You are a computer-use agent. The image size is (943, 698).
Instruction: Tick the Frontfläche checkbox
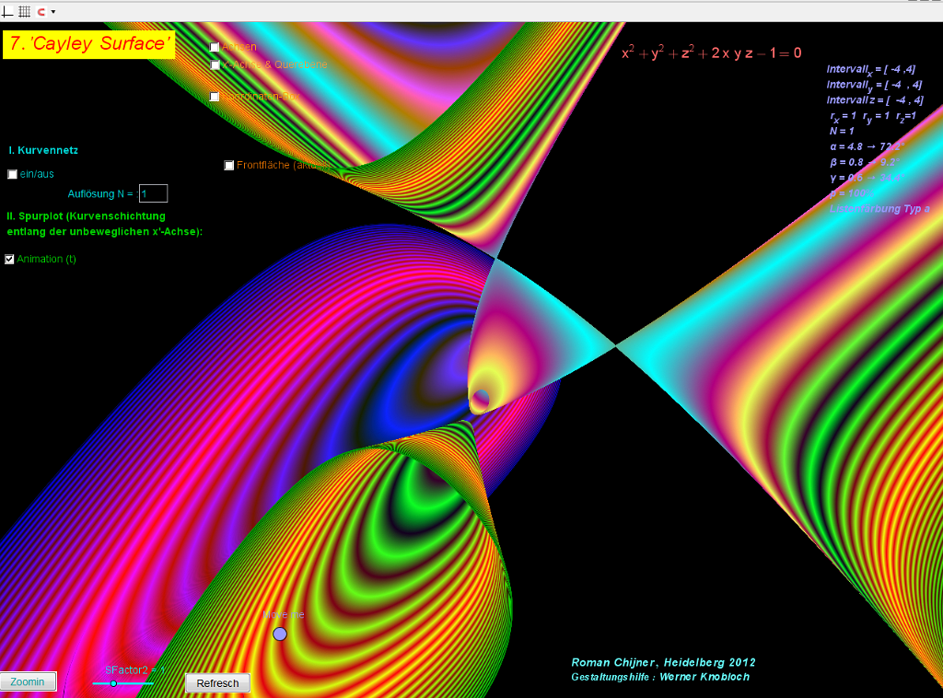click(x=229, y=166)
